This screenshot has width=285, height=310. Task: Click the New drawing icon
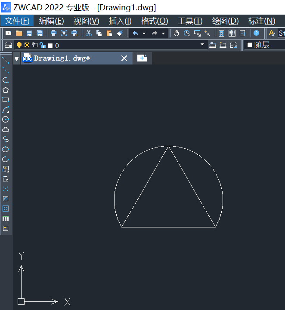[x=8, y=33]
